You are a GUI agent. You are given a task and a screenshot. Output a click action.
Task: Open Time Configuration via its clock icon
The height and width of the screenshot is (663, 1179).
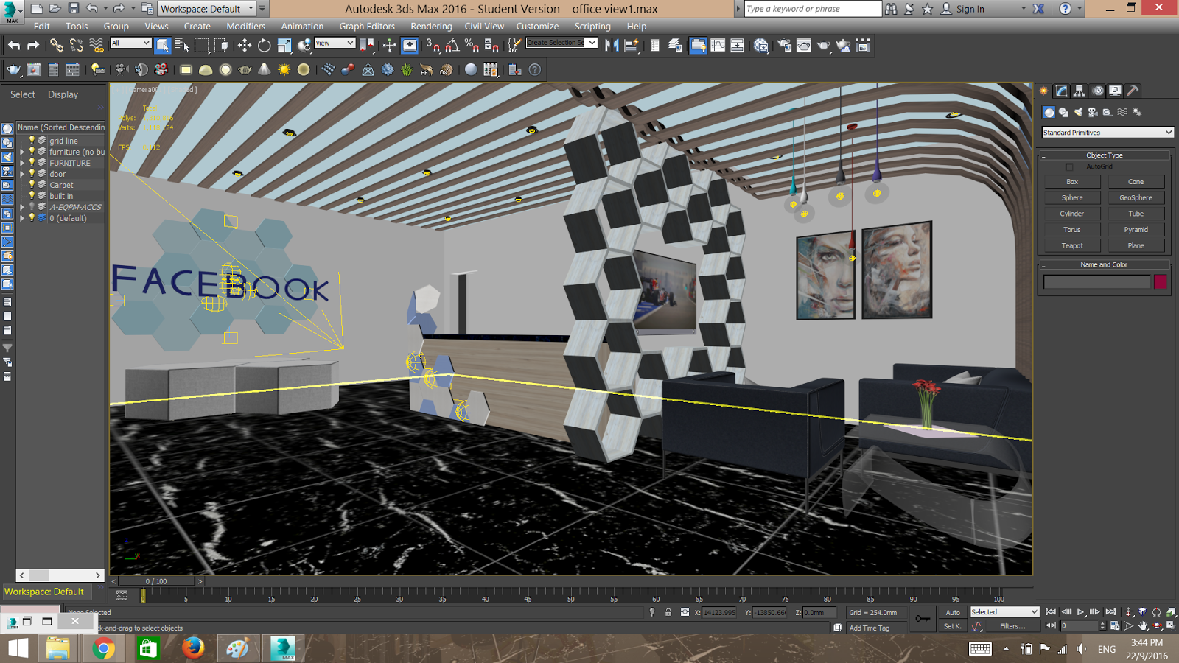pos(1115,626)
